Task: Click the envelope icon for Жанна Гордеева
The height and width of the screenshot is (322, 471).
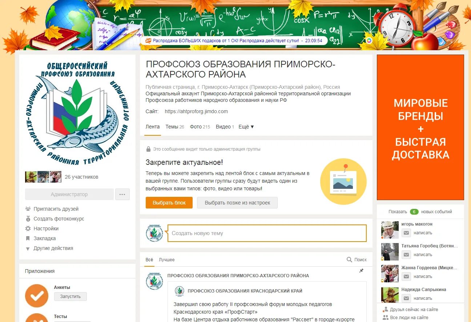Action: click(x=406, y=277)
